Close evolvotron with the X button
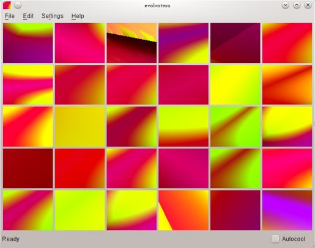Image resolution: width=315 pixels, height=248 pixels. pos(308,5)
